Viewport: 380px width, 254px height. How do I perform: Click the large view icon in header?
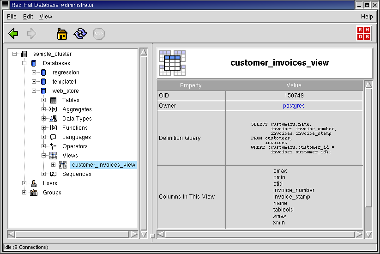click(172, 63)
